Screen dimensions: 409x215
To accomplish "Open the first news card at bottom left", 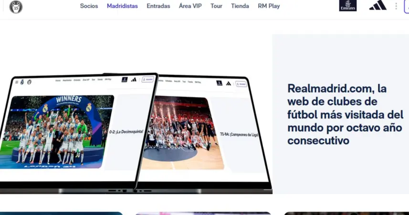I will 61,213.
